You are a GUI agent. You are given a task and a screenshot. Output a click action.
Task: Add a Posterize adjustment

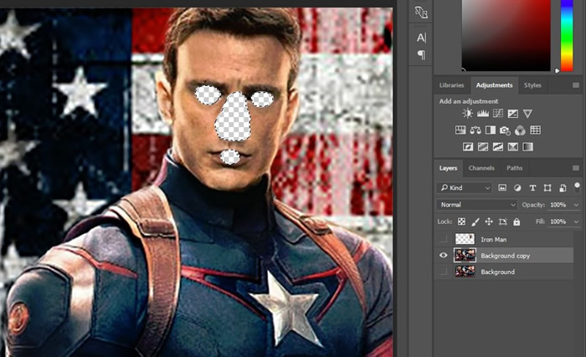(483, 147)
